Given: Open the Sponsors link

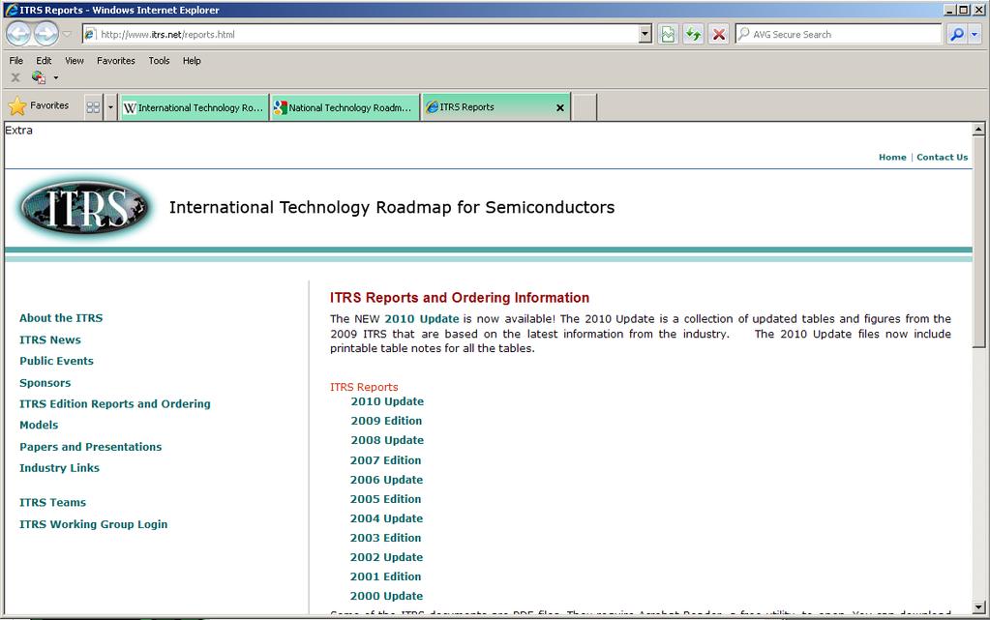Looking at the screenshot, I should pyautogui.click(x=45, y=383).
